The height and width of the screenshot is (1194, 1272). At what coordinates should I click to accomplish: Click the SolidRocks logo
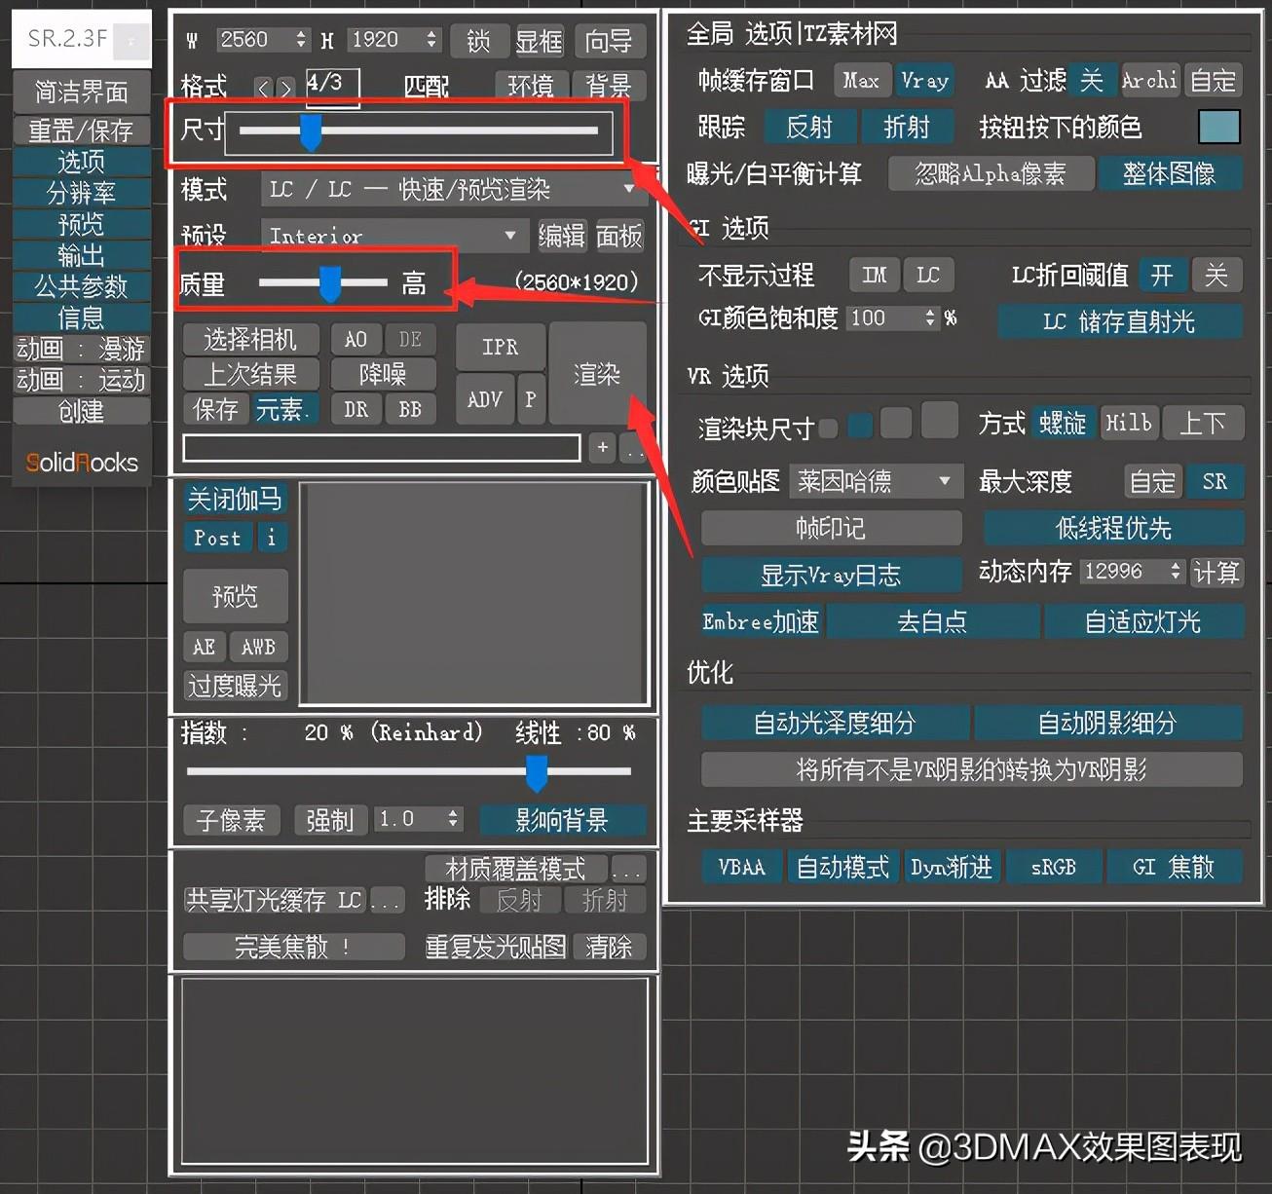pos(82,463)
